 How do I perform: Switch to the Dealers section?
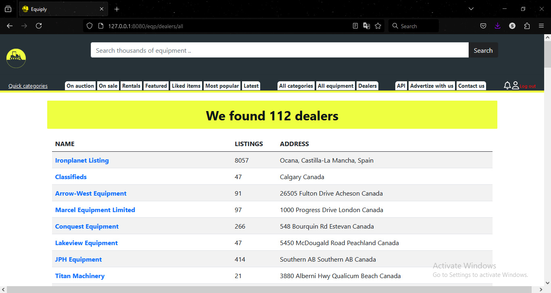(367, 85)
